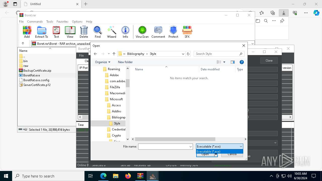Select BackupCertificate.zip in WinRAR list
322x181 pixels.
37,71
